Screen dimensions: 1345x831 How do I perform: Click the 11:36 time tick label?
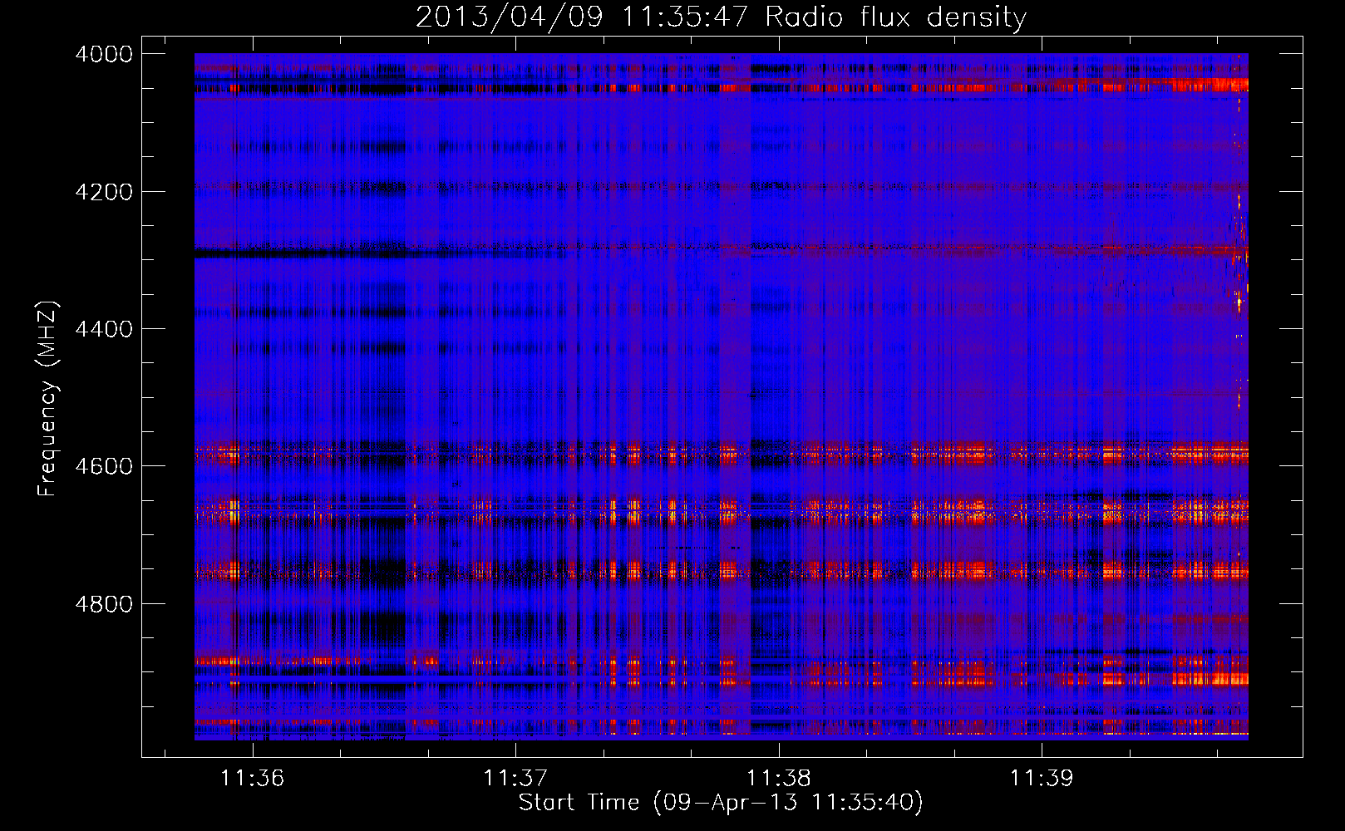click(x=252, y=778)
